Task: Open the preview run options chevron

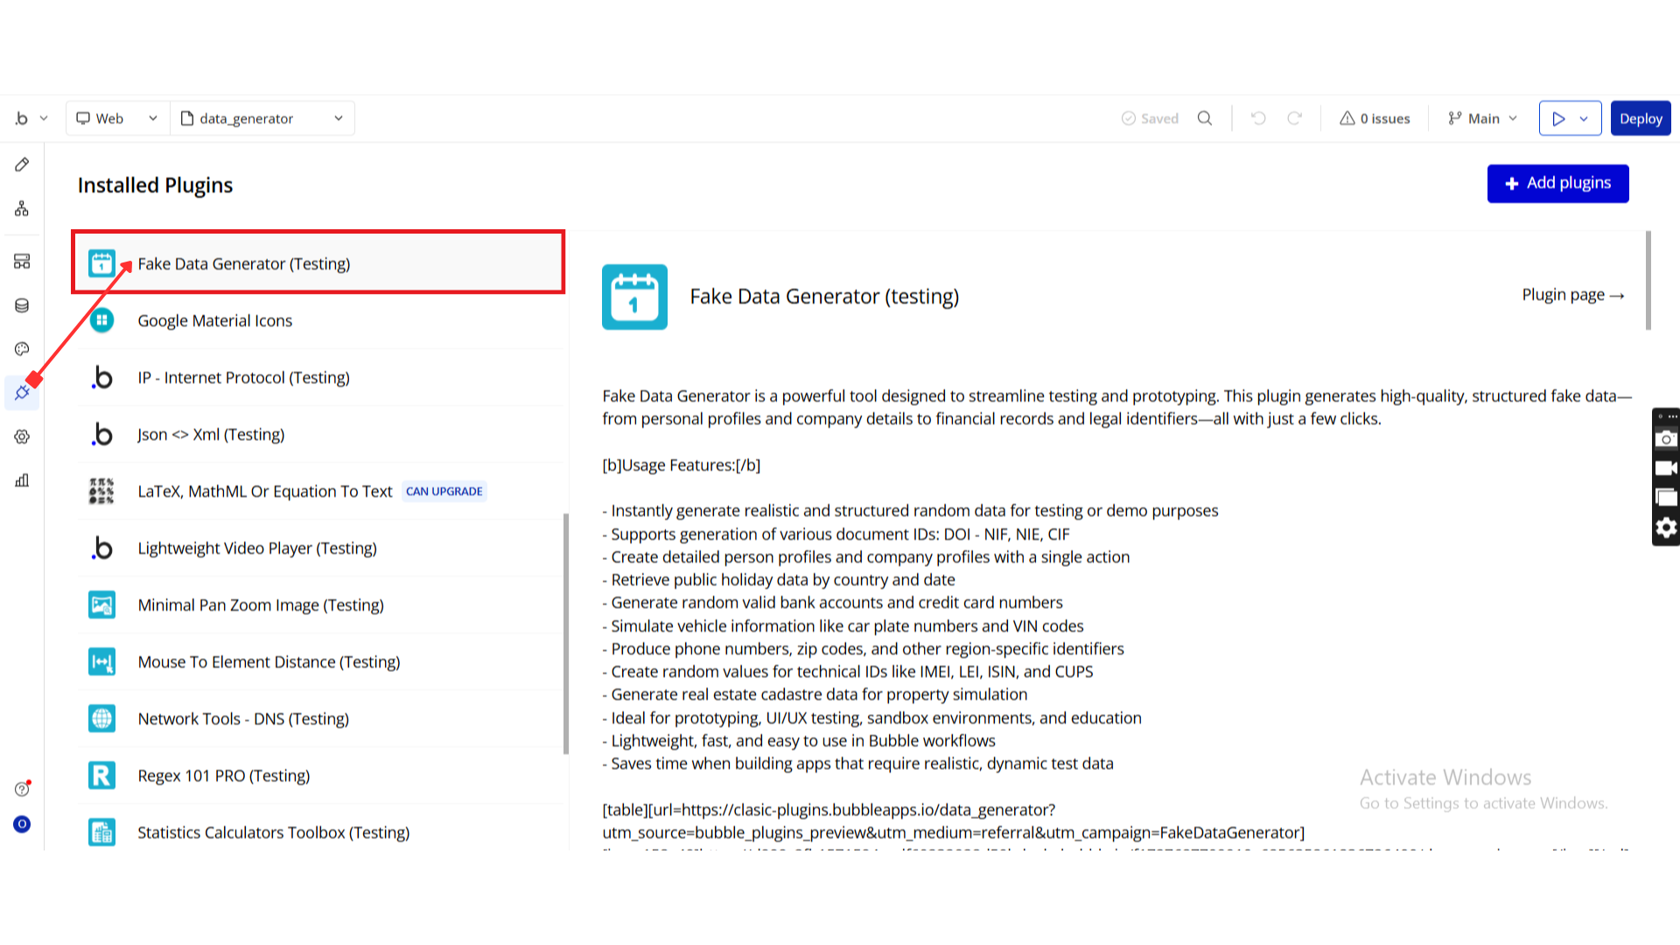Action: [x=1584, y=118]
